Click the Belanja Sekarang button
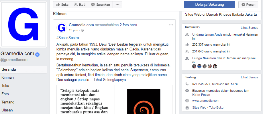 click(209, 5)
